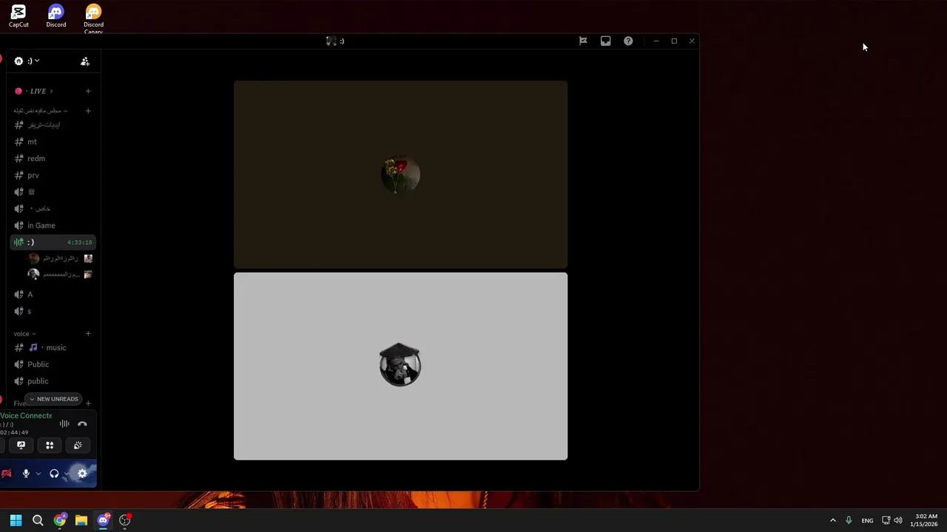Open taskbar search
Viewport: 947px width, 532px height.
tap(38, 520)
